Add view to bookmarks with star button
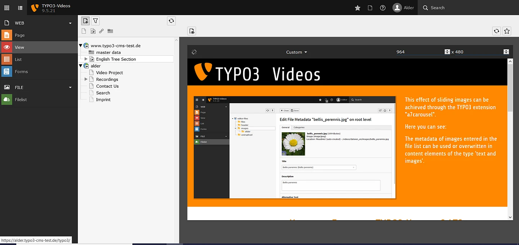 tap(507, 31)
